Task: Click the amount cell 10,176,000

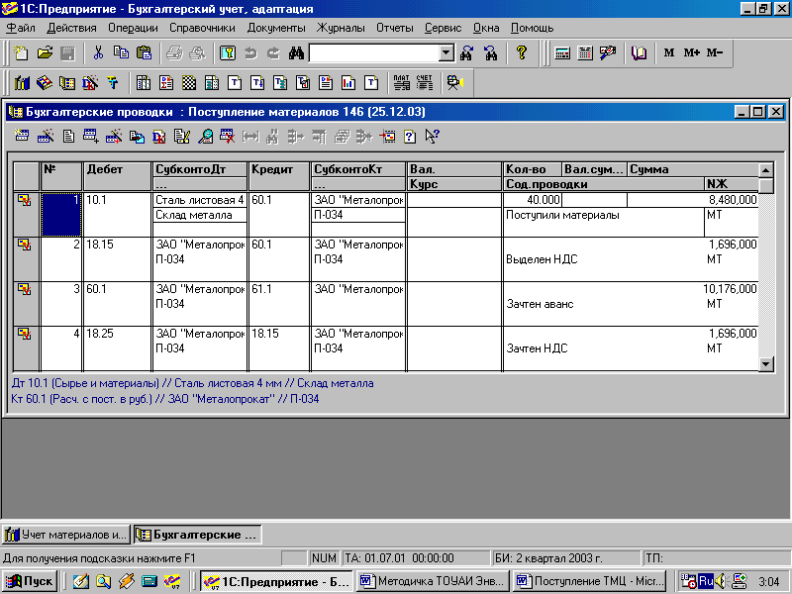Action: click(x=730, y=289)
